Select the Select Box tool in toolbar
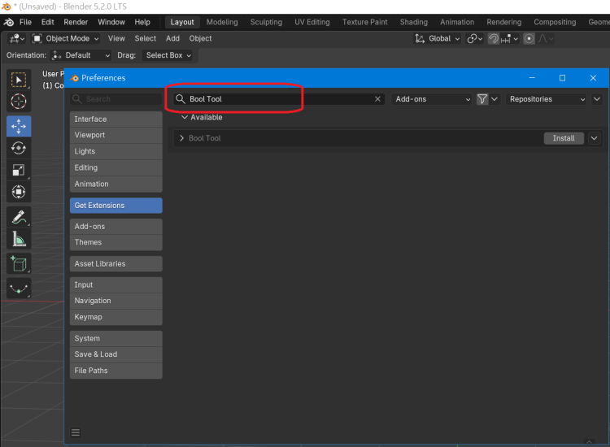Image resolution: width=610 pixels, height=447 pixels. (19, 80)
